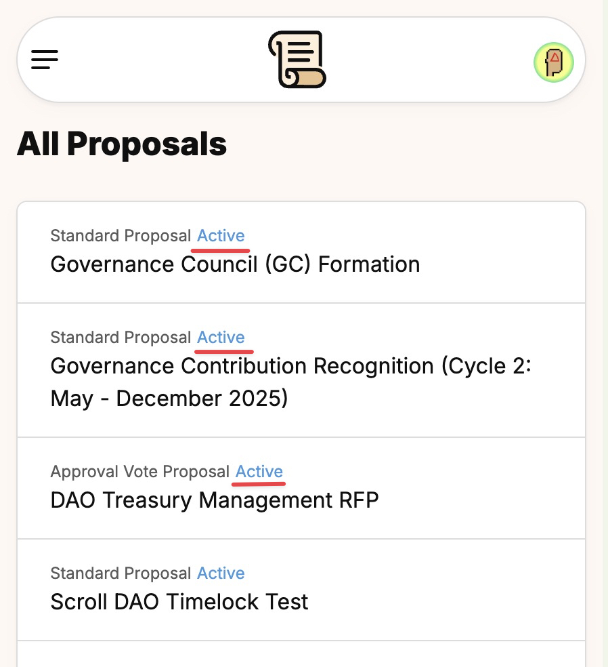Screen dimensions: 608x667
Task: Click the "May - December 2025)" title line
Action: click(169, 399)
